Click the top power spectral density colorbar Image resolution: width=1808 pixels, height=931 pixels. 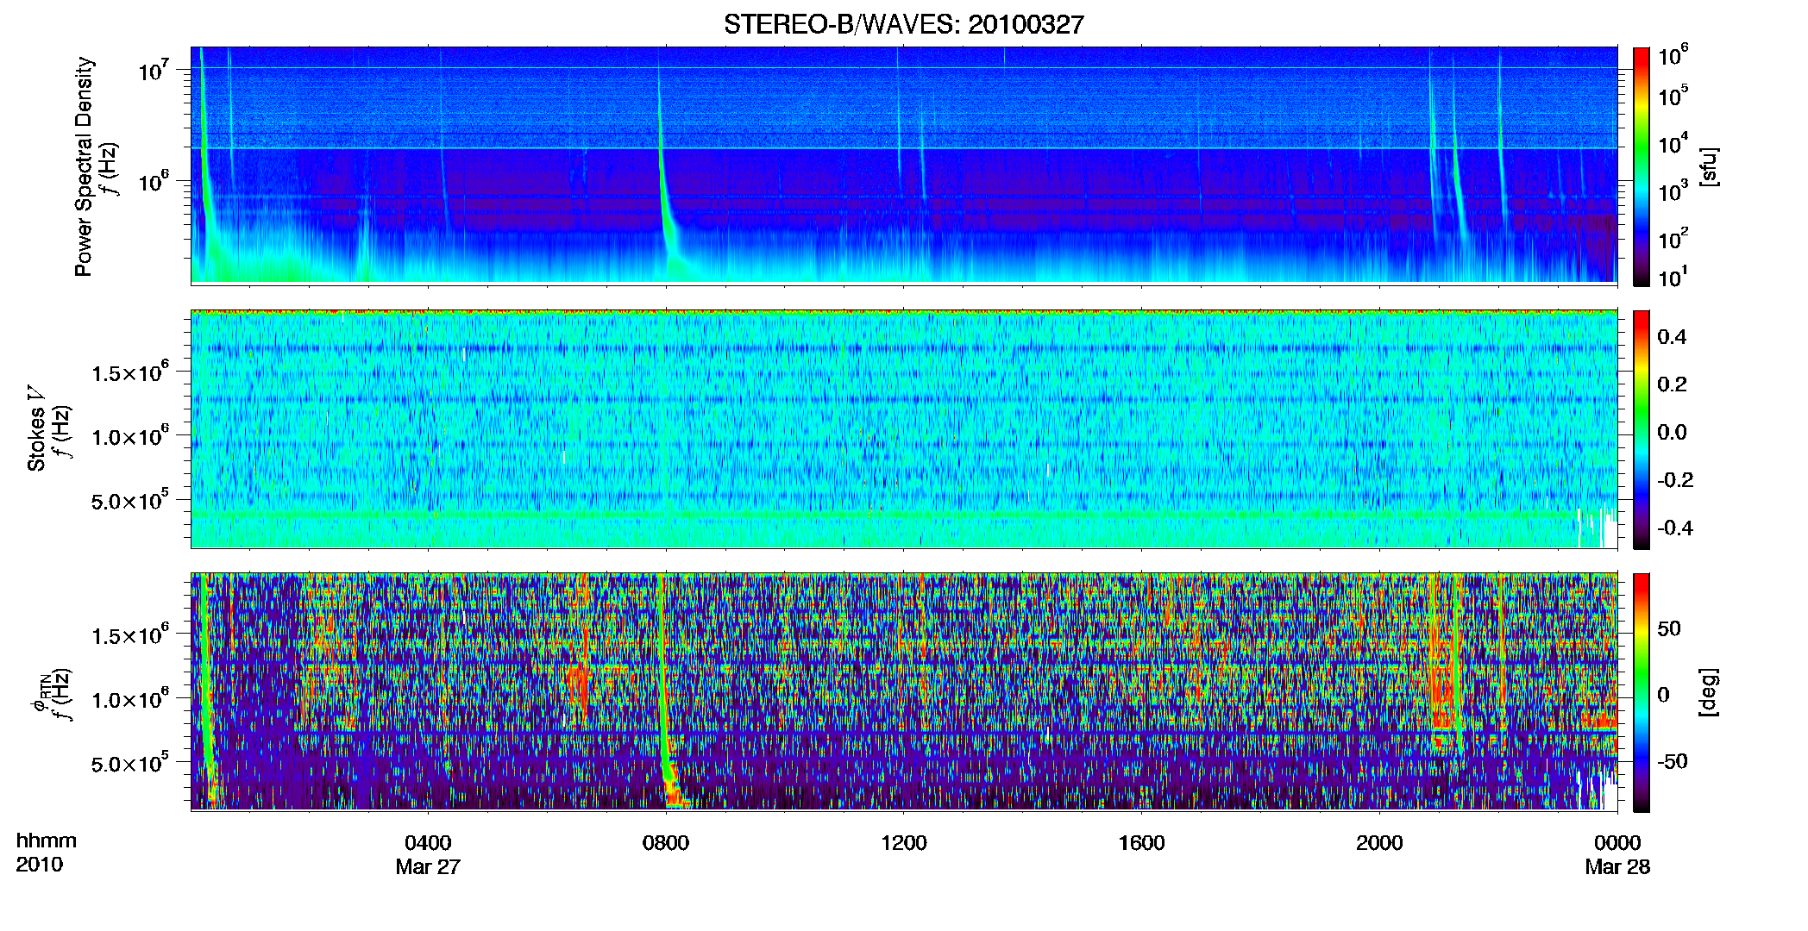coord(1642,166)
